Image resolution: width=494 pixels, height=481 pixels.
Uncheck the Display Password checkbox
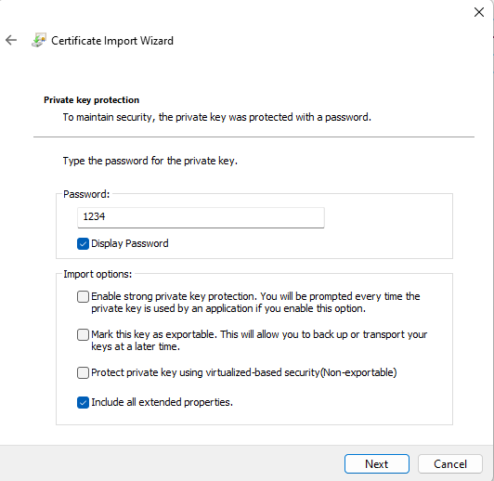[83, 244]
